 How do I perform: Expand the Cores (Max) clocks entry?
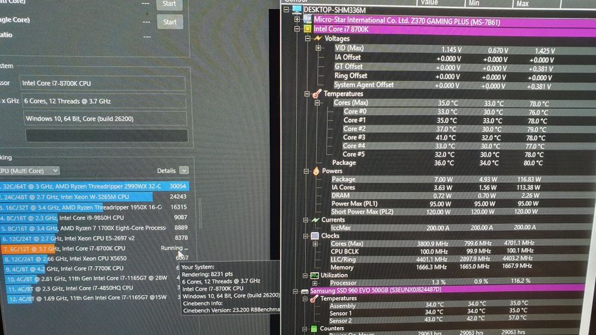click(x=315, y=244)
